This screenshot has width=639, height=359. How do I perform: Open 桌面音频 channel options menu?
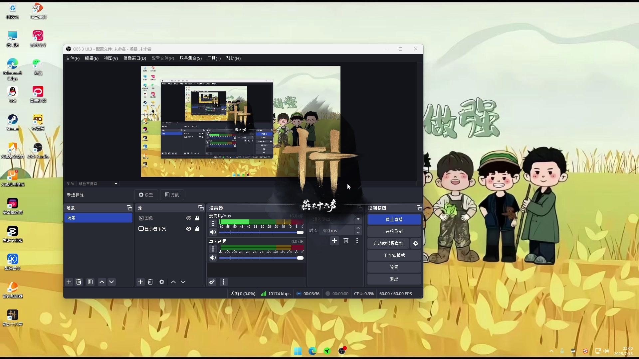[213, 249]
